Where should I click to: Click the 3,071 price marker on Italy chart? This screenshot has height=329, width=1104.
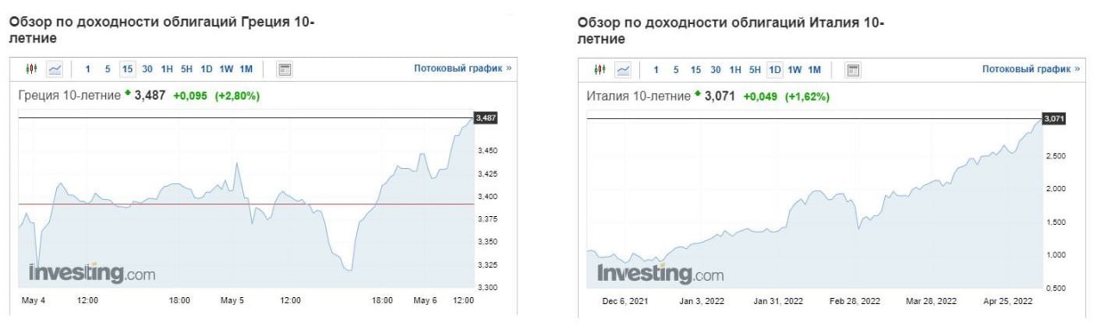pos(1054,118)
